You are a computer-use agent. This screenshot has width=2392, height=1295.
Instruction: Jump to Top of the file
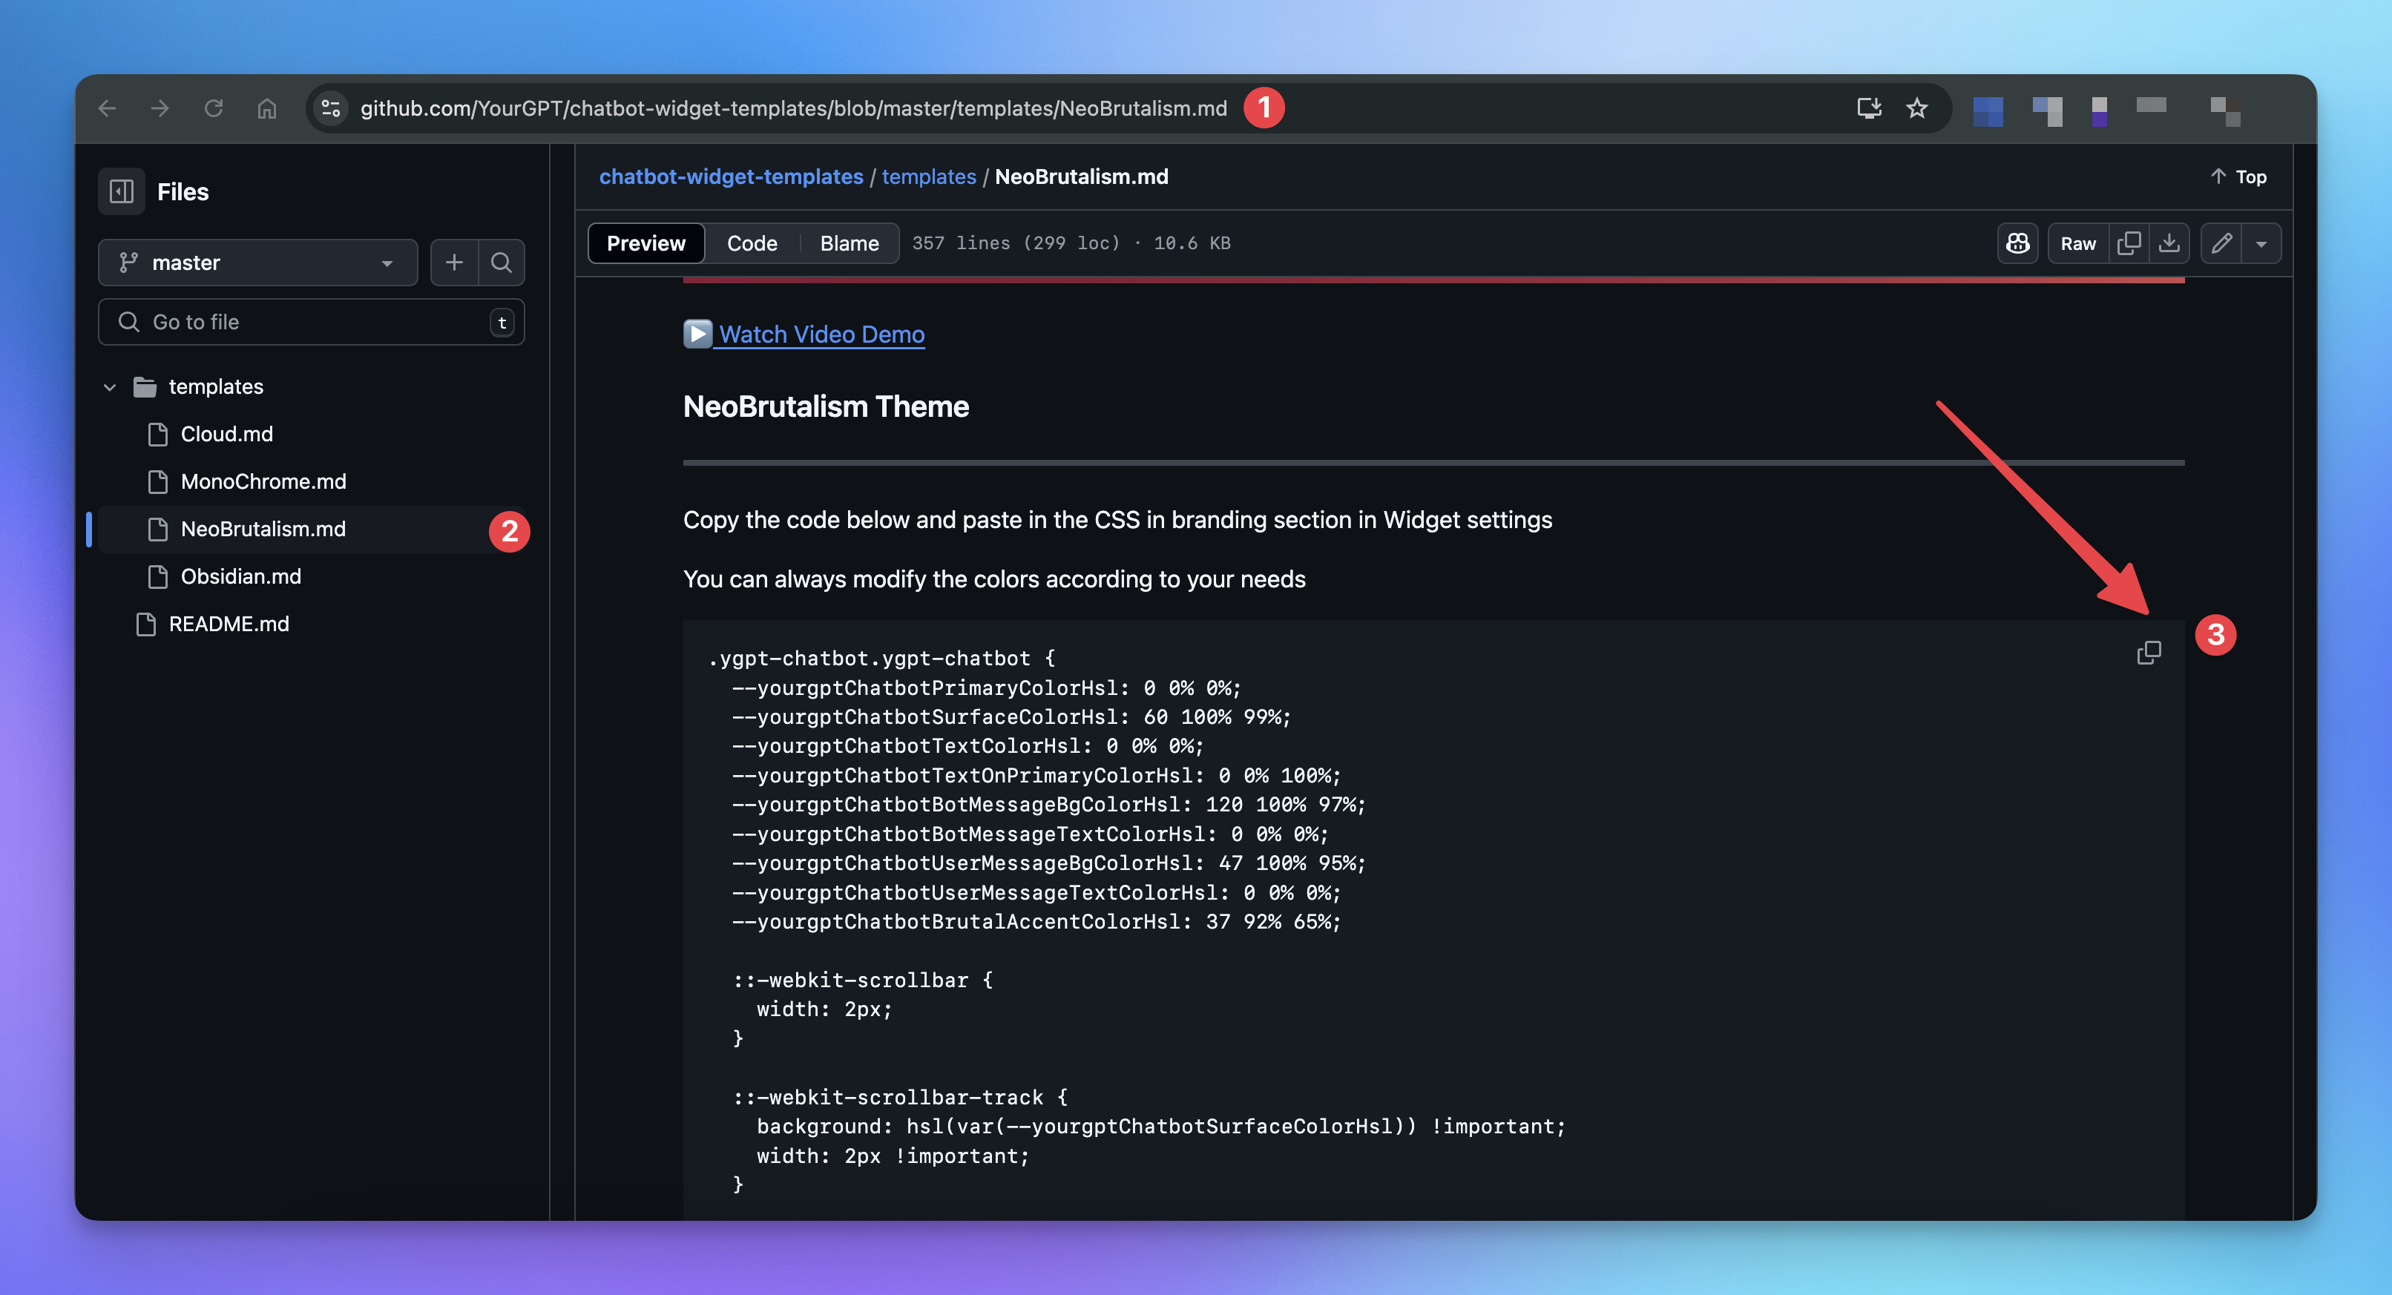coord(2238,177)
